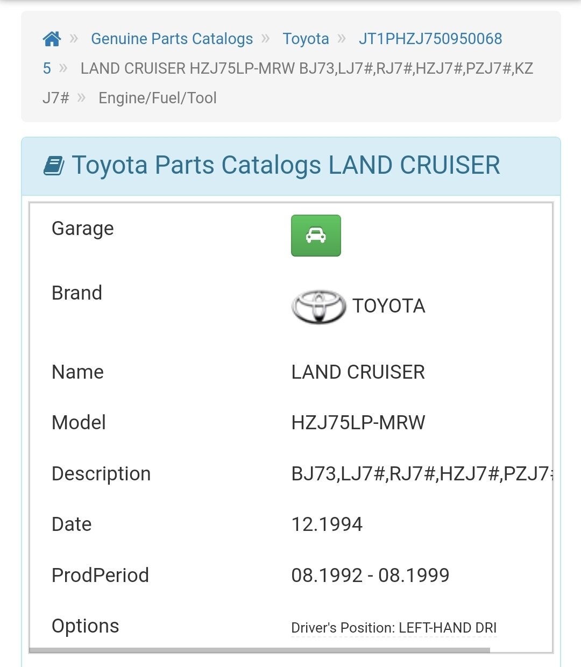Tap the TOYOTA brand name text
The width and height of the screenshot is (581, 667).
389,306
